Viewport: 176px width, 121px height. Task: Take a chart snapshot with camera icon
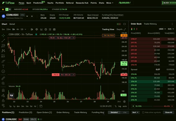[54, 30]
